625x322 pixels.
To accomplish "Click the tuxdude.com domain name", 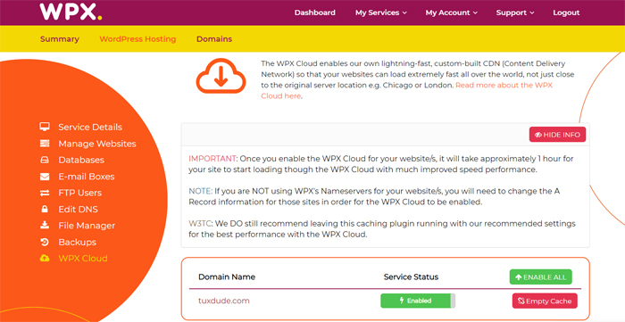I will (x=224, y=301).
